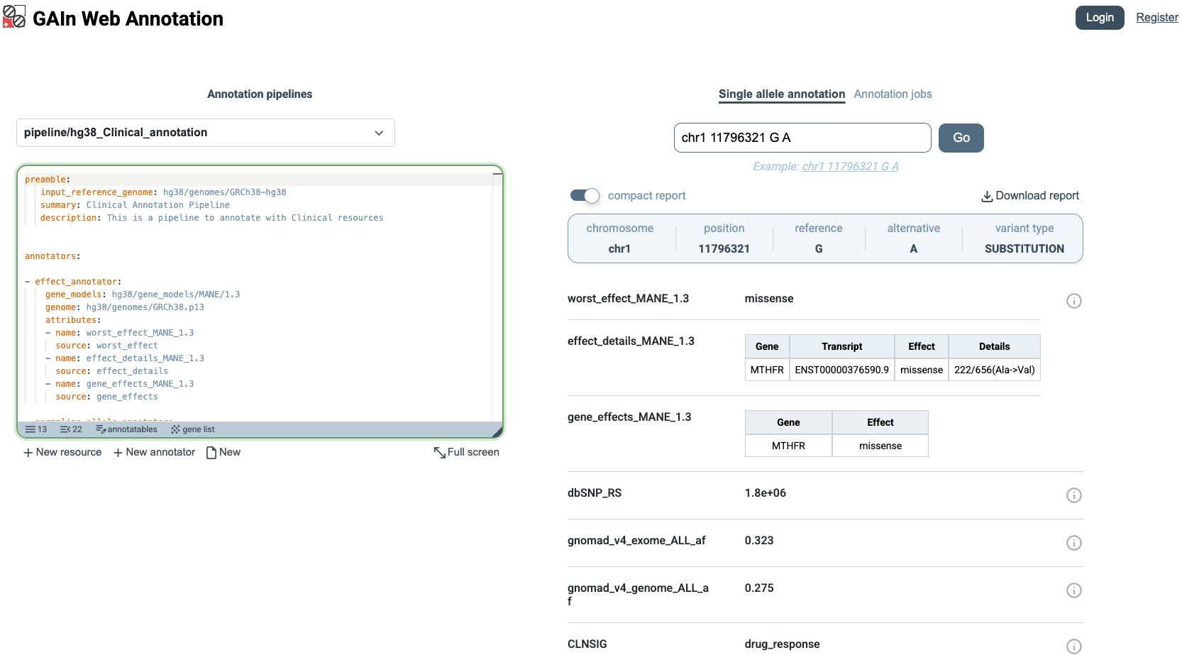Click the Download report button
This screenshot has width=1182, height=655.
pyautogui.click(x=1030, y=196)
